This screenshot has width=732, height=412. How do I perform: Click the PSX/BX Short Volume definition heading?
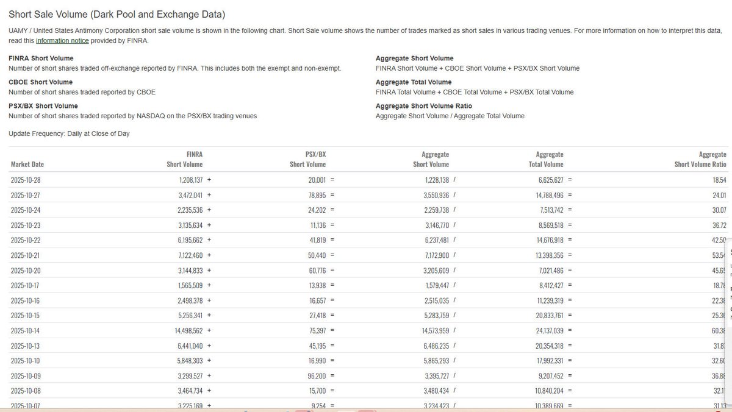[x=43, y=105]
